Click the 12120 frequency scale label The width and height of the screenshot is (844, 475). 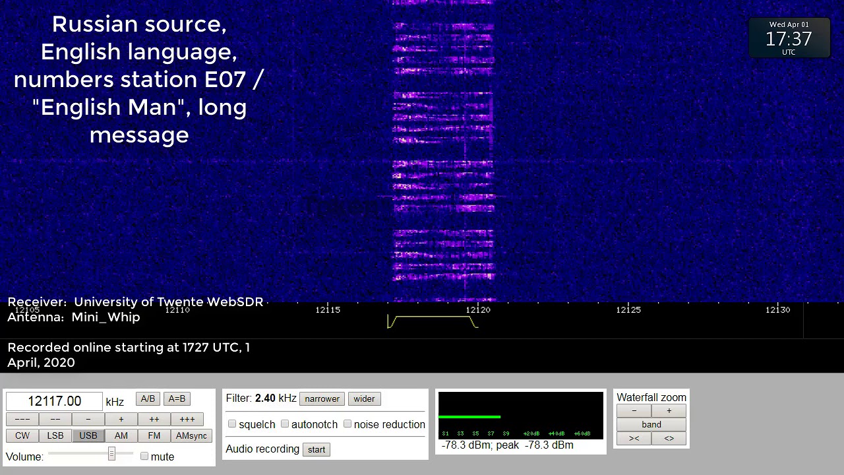tap(478, 310)
